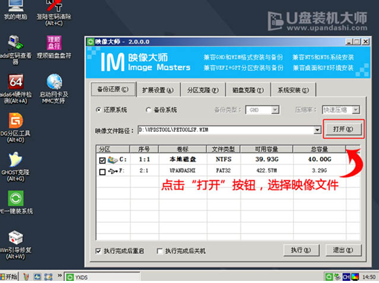Screen dimensions: 379x283
Task: Click the UPANDASHI volume label cell
Action: click(x=183, y=171)
